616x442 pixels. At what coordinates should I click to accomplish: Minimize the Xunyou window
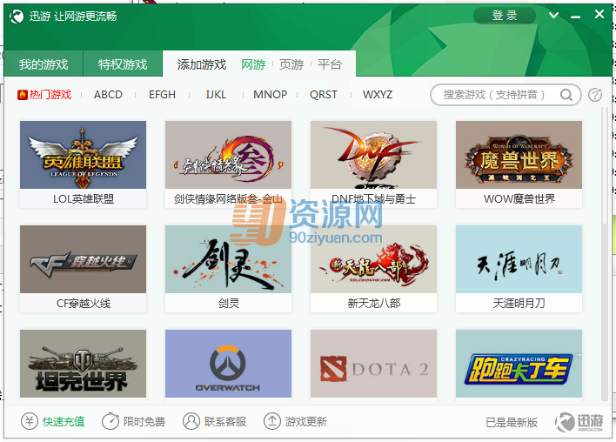click(x=575, y=17)
